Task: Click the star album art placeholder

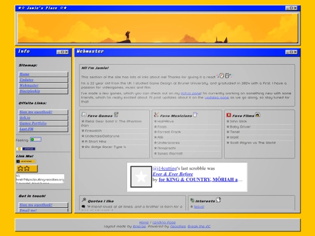Action: click(141, 177)
